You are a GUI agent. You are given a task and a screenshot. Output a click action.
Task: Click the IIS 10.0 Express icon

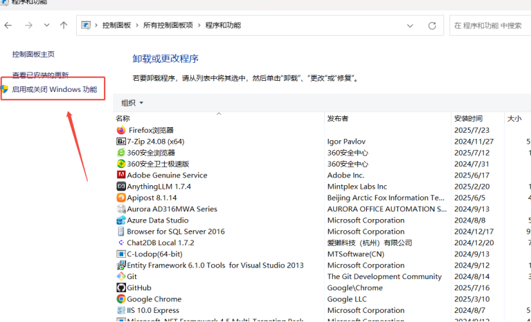point(121,310)
